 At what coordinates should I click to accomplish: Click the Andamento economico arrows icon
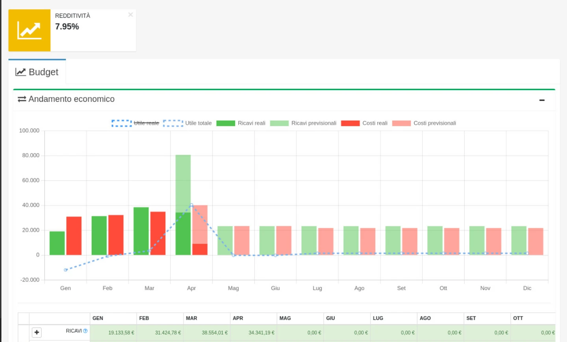click(x=22, y=99)
